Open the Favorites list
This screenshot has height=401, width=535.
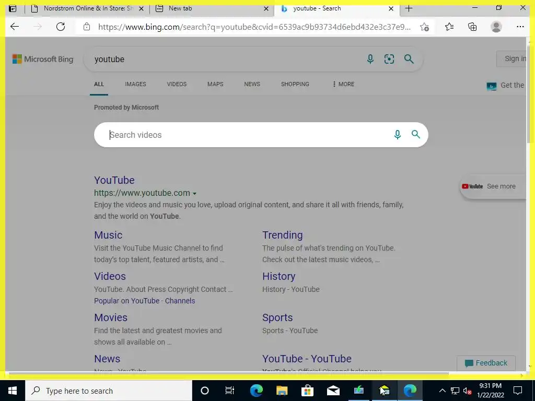click(x=449, y=27)
